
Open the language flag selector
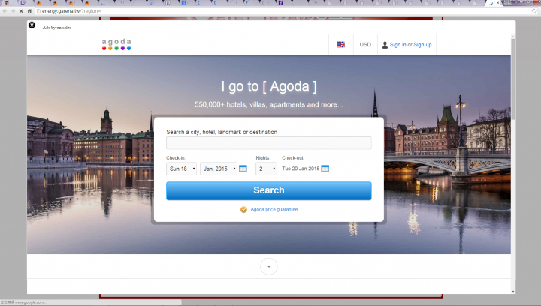tap(340, 45)
